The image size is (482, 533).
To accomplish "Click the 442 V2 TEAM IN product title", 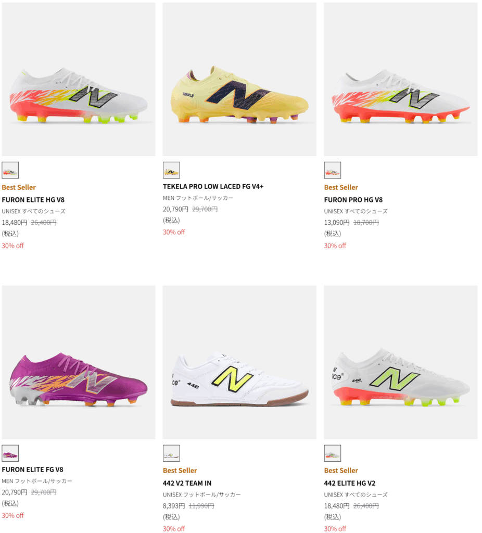I will (x=187, y=483).
